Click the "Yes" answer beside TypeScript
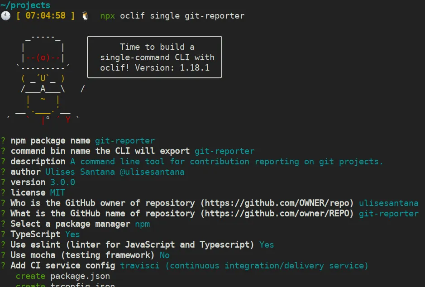The image size is (425, 287). [x=72, y=234]
